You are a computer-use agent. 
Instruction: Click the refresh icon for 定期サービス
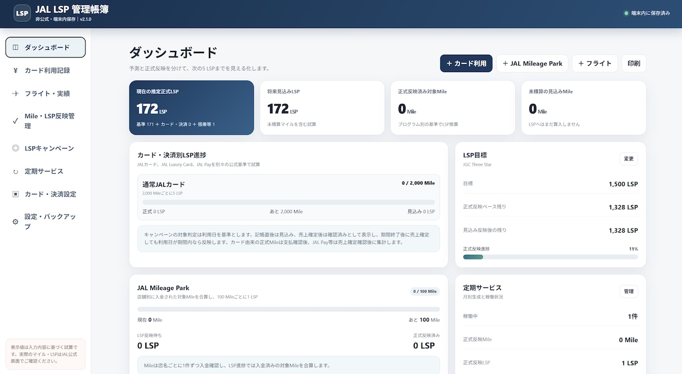tap(16, 171)
